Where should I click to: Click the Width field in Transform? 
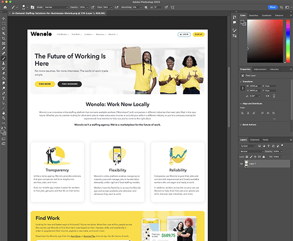coord(255,86)
